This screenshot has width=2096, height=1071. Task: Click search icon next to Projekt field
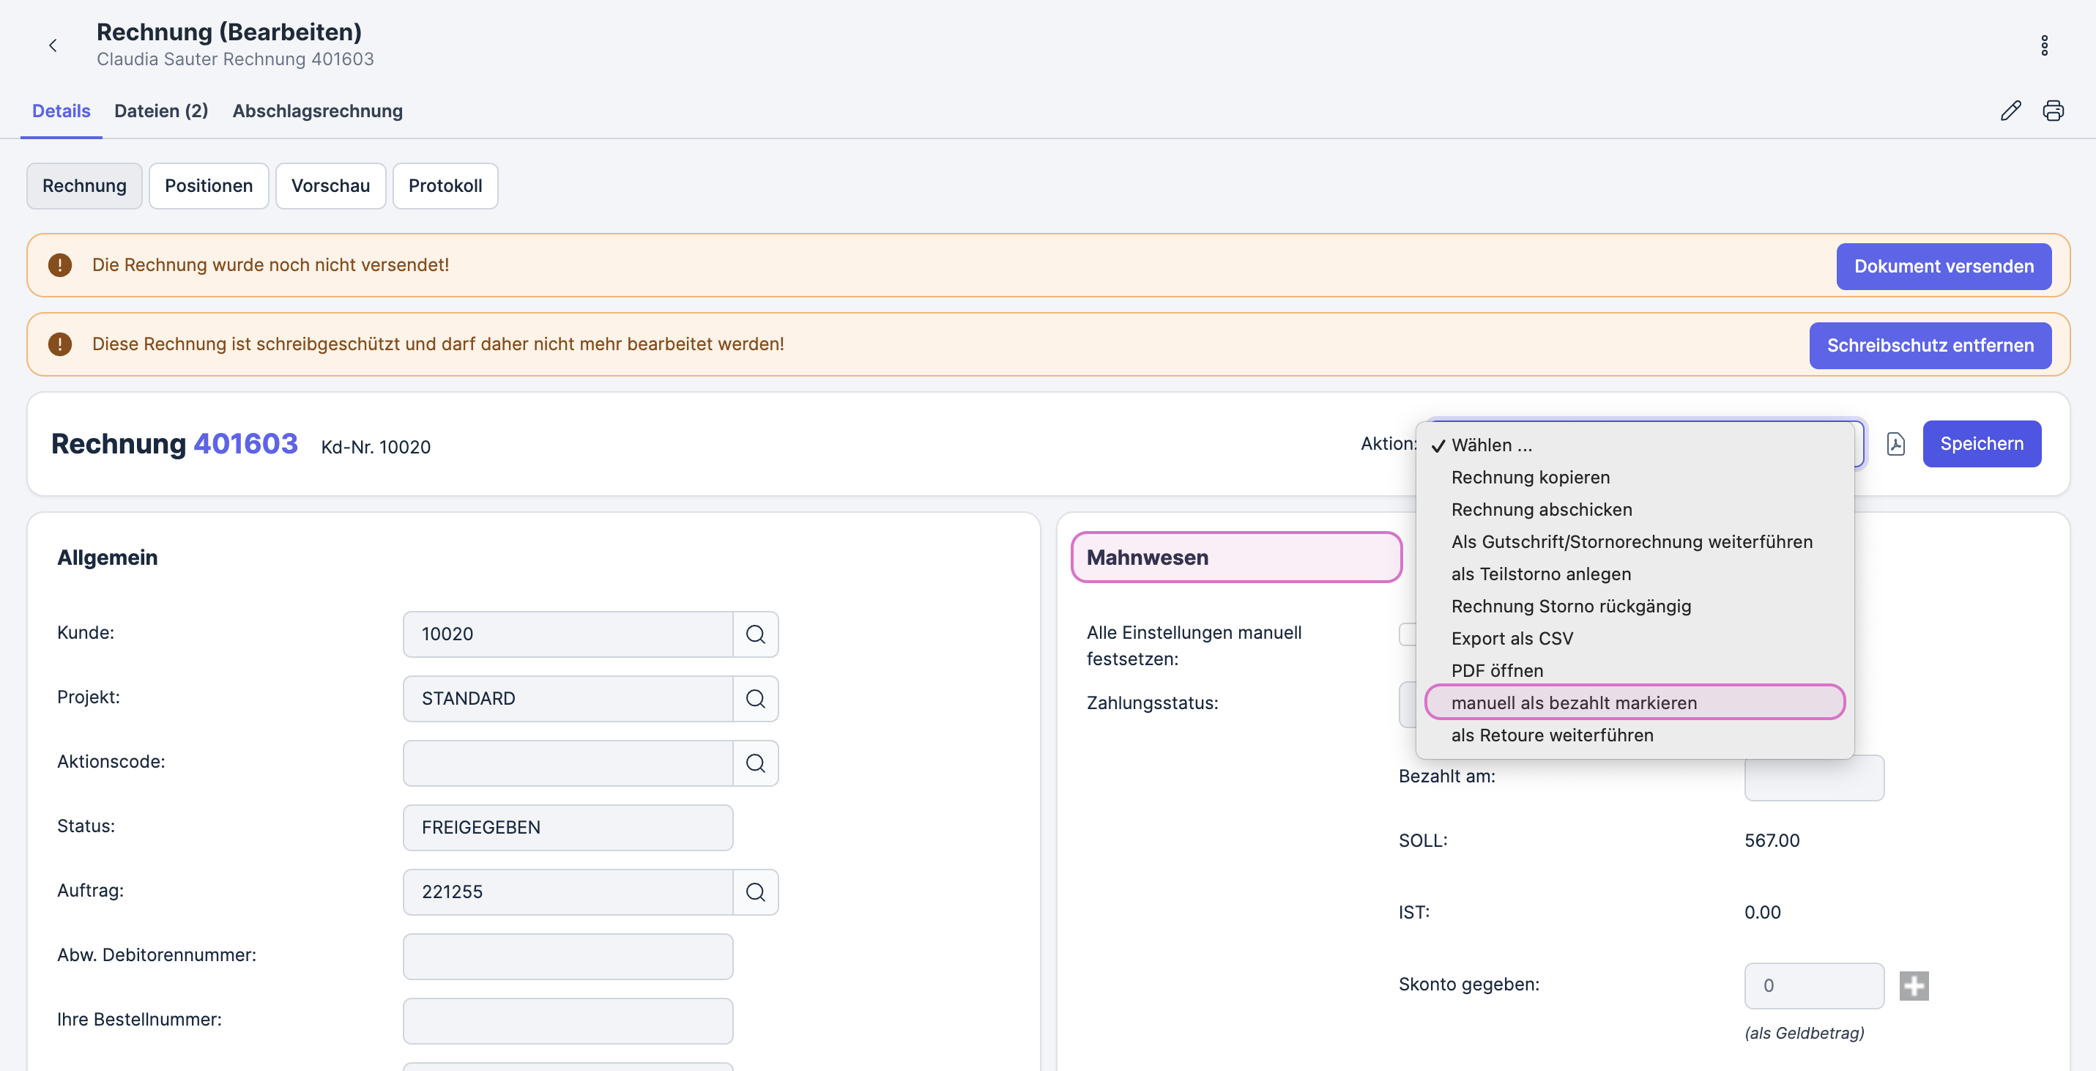[755, 698]
